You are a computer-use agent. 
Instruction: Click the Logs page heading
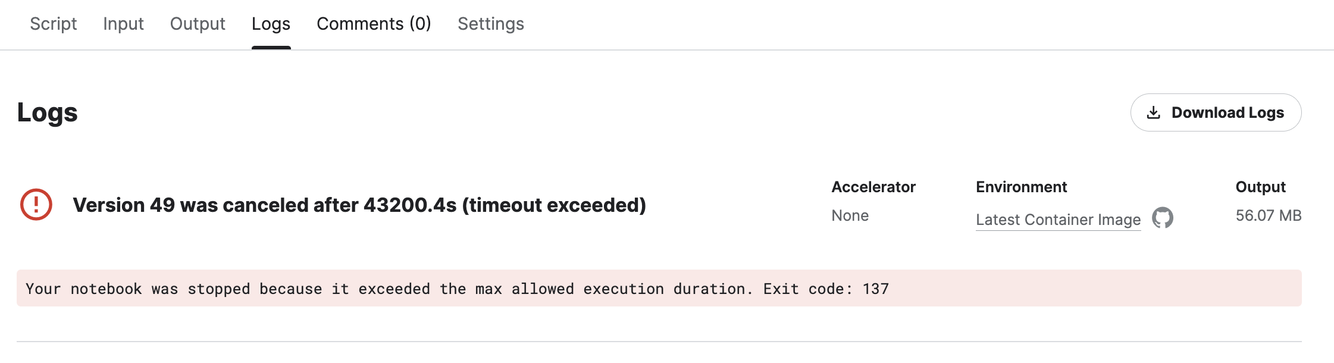(48, 112)
